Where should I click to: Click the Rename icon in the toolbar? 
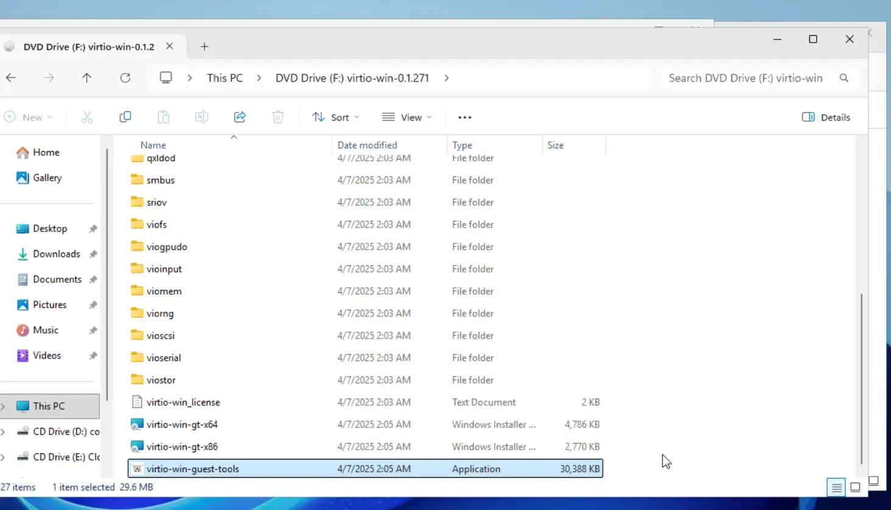tap(201, 117)
